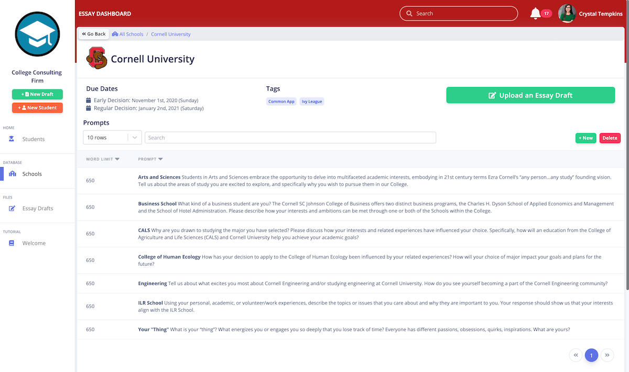Screen dimensions: 629x372
Task: Open Essay Drafts in sidebar menu
Action: [x=37, y=208]
